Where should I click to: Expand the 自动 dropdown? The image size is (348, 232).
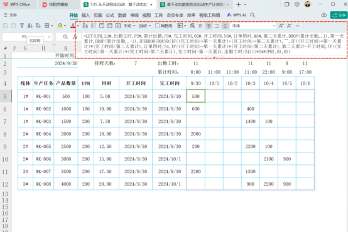coord(145,26)
